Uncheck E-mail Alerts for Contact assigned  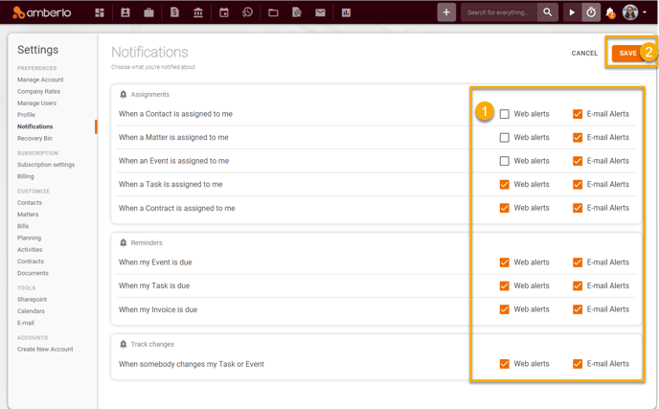pos(578,114)
